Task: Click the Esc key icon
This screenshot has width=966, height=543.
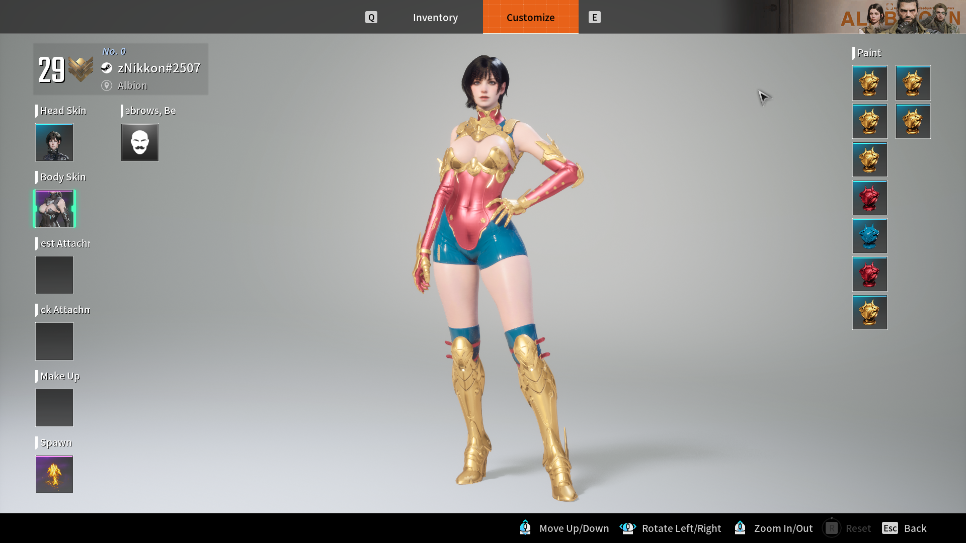Action: pos(890,528)
